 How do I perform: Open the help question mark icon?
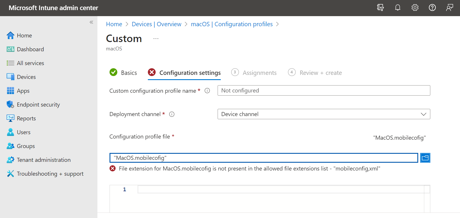click(x=432, y=8)
